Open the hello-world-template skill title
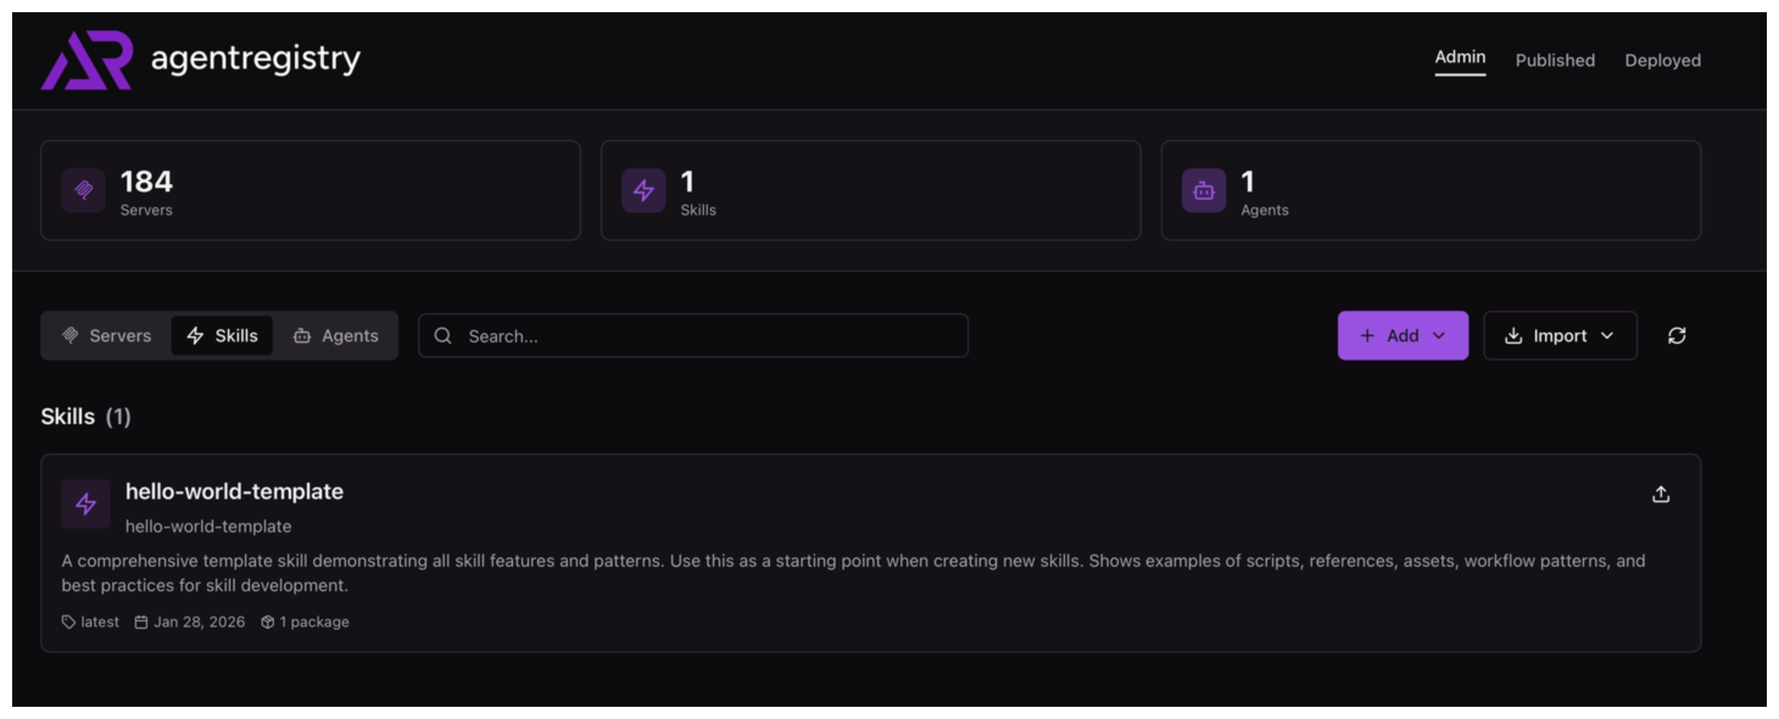The height and width of the screenshot is (719, 1779). pyautogui.click(x=234, y=491)
